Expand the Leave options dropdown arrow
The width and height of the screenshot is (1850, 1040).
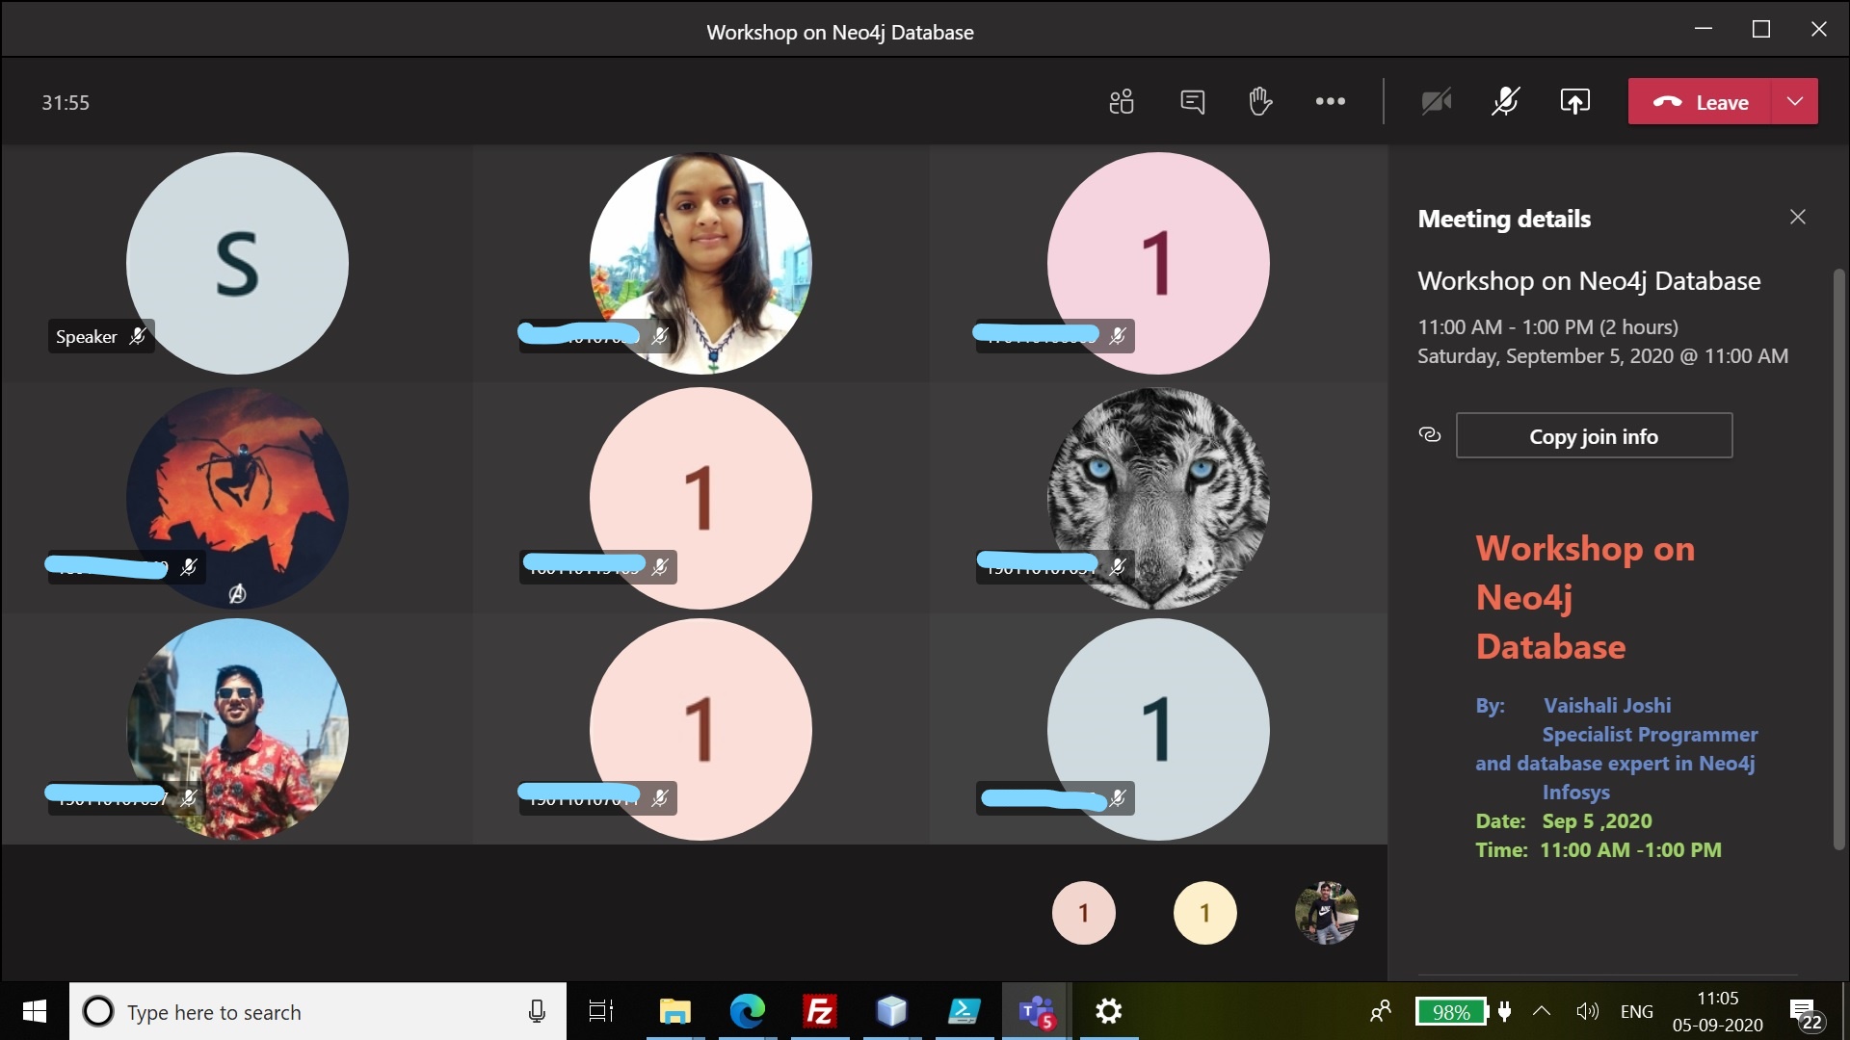[1794, 101]
